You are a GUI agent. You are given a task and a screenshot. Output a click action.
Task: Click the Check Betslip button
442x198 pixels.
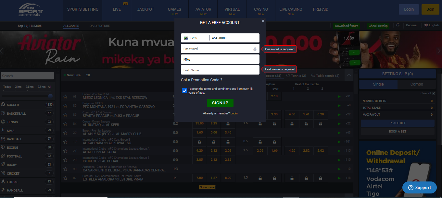click(x=378, y=26)
